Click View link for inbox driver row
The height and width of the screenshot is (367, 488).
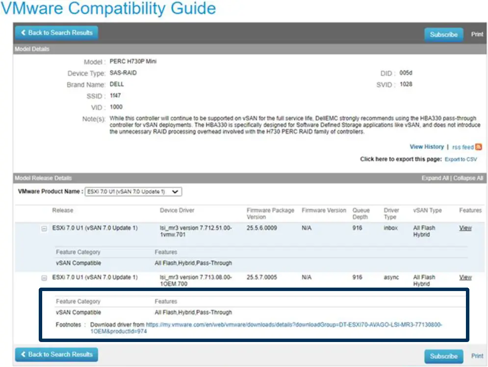pyautogui.click(x=465, y=228)
